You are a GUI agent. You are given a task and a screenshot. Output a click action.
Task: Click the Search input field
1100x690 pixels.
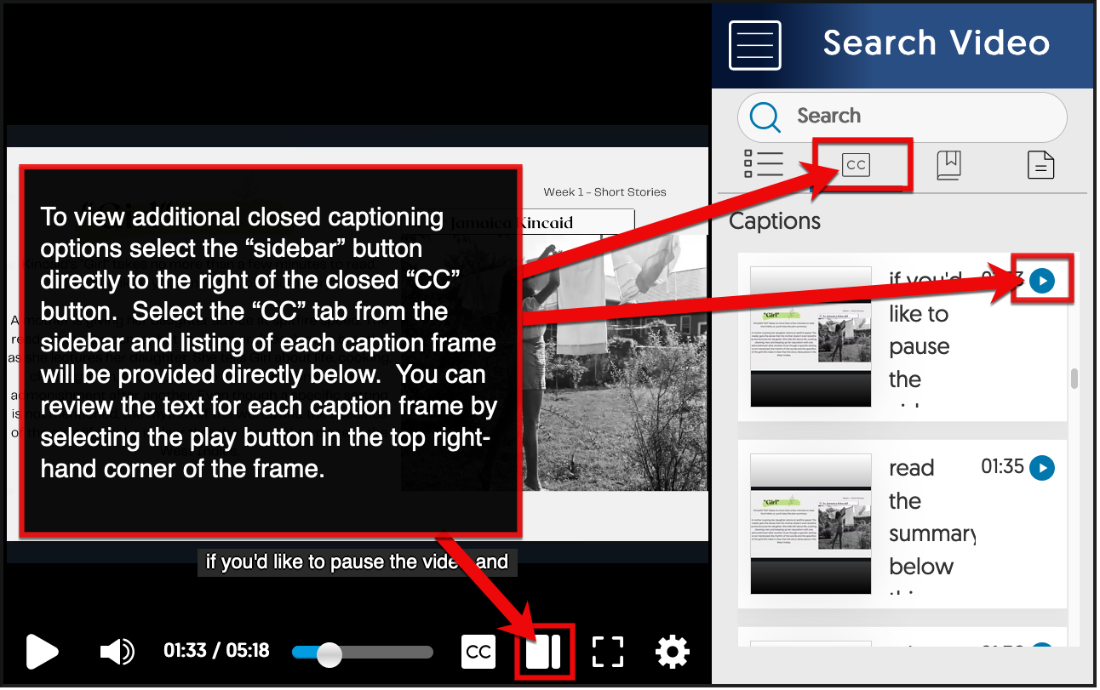(920, 117)
